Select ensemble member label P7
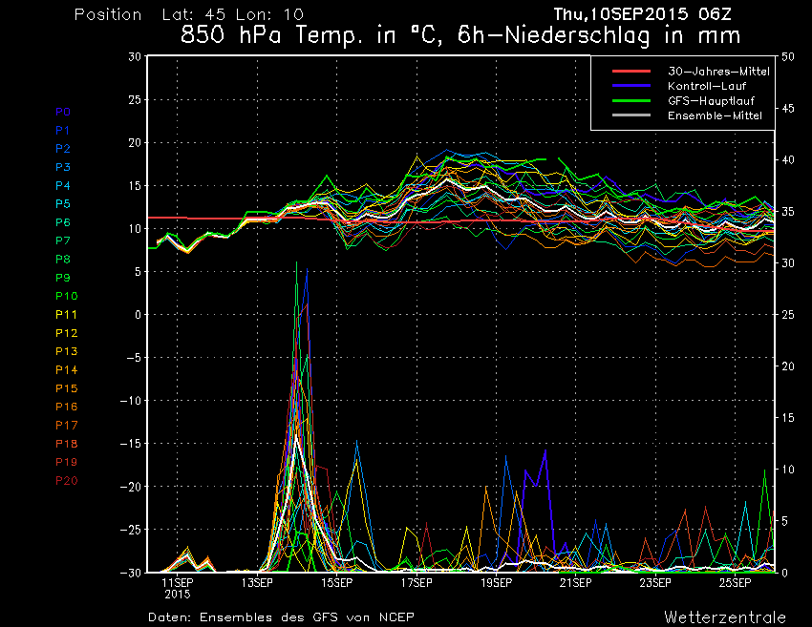 point(63,240)
